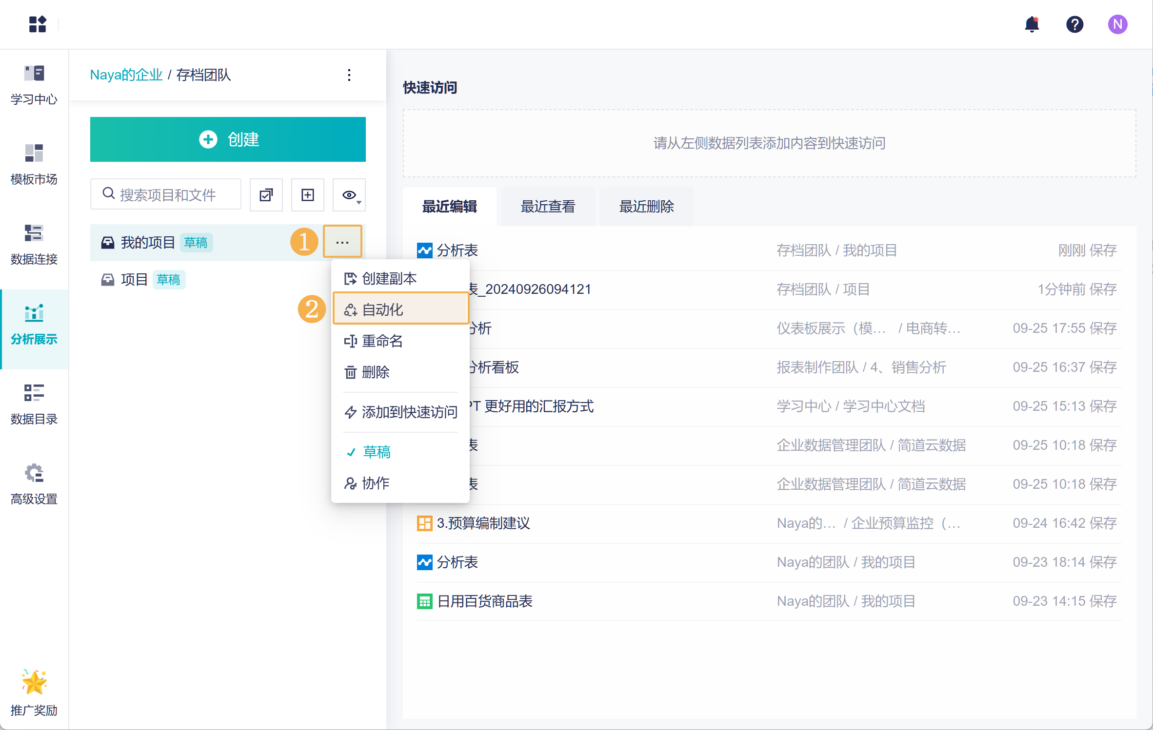Click the 我的项目 more options ellipsis
This screenshot has height=730, width=1153.
(x=342, y=242)
